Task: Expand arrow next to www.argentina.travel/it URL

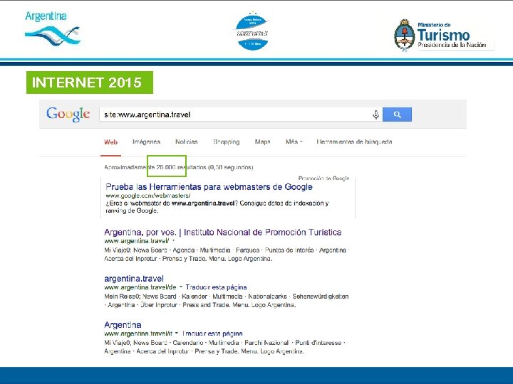Action: click(x=177, y=333)
